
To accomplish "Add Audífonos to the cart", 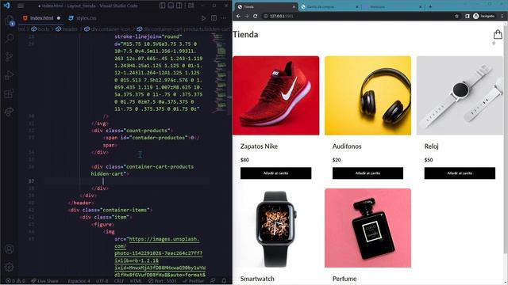I will pos(368,173).
